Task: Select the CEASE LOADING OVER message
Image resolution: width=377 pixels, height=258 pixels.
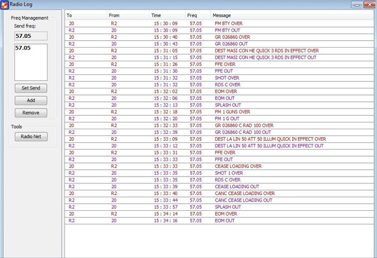Action: click(219, 166)
